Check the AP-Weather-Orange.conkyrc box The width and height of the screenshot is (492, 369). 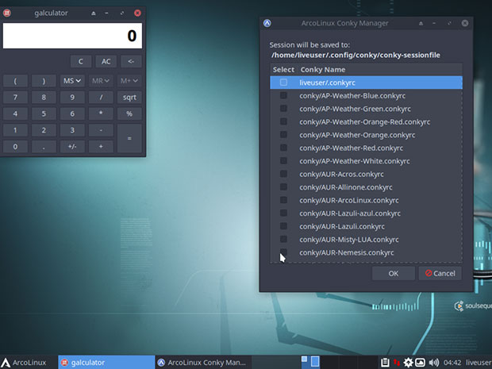pos(283,135)
